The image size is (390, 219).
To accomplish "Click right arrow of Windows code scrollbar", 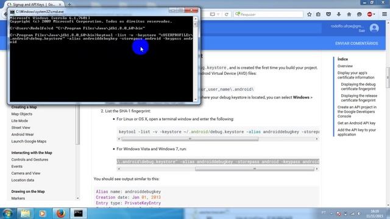I will tap(317, 169).
